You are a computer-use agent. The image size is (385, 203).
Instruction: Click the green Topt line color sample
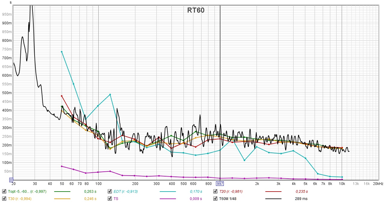click(x=62, y=191)
